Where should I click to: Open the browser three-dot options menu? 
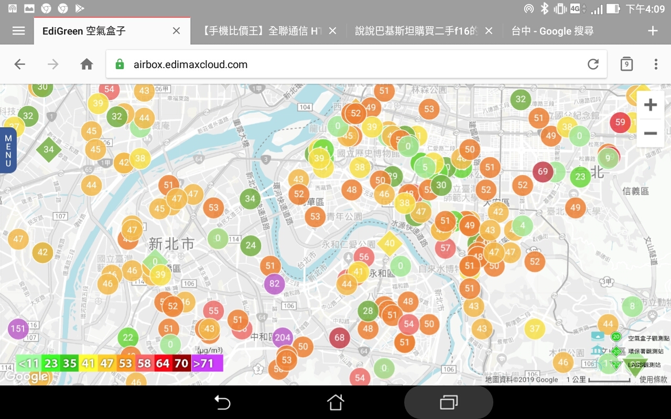point(656,64)
